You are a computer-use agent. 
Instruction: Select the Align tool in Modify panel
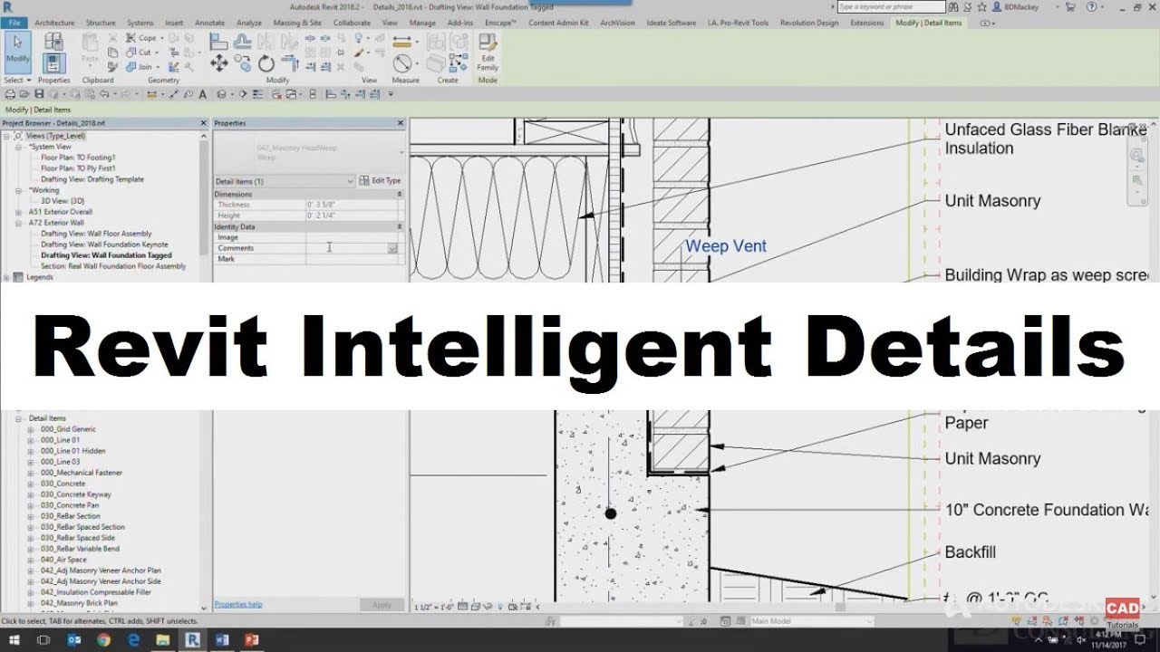(218, 41)
